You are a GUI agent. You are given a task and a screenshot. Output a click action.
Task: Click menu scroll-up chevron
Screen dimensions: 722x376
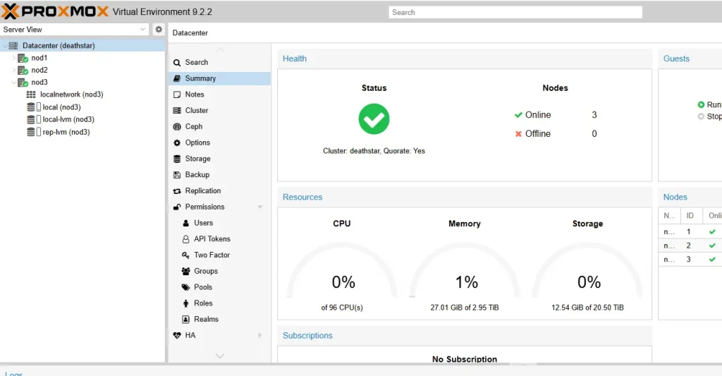click(x=220, y=50)
